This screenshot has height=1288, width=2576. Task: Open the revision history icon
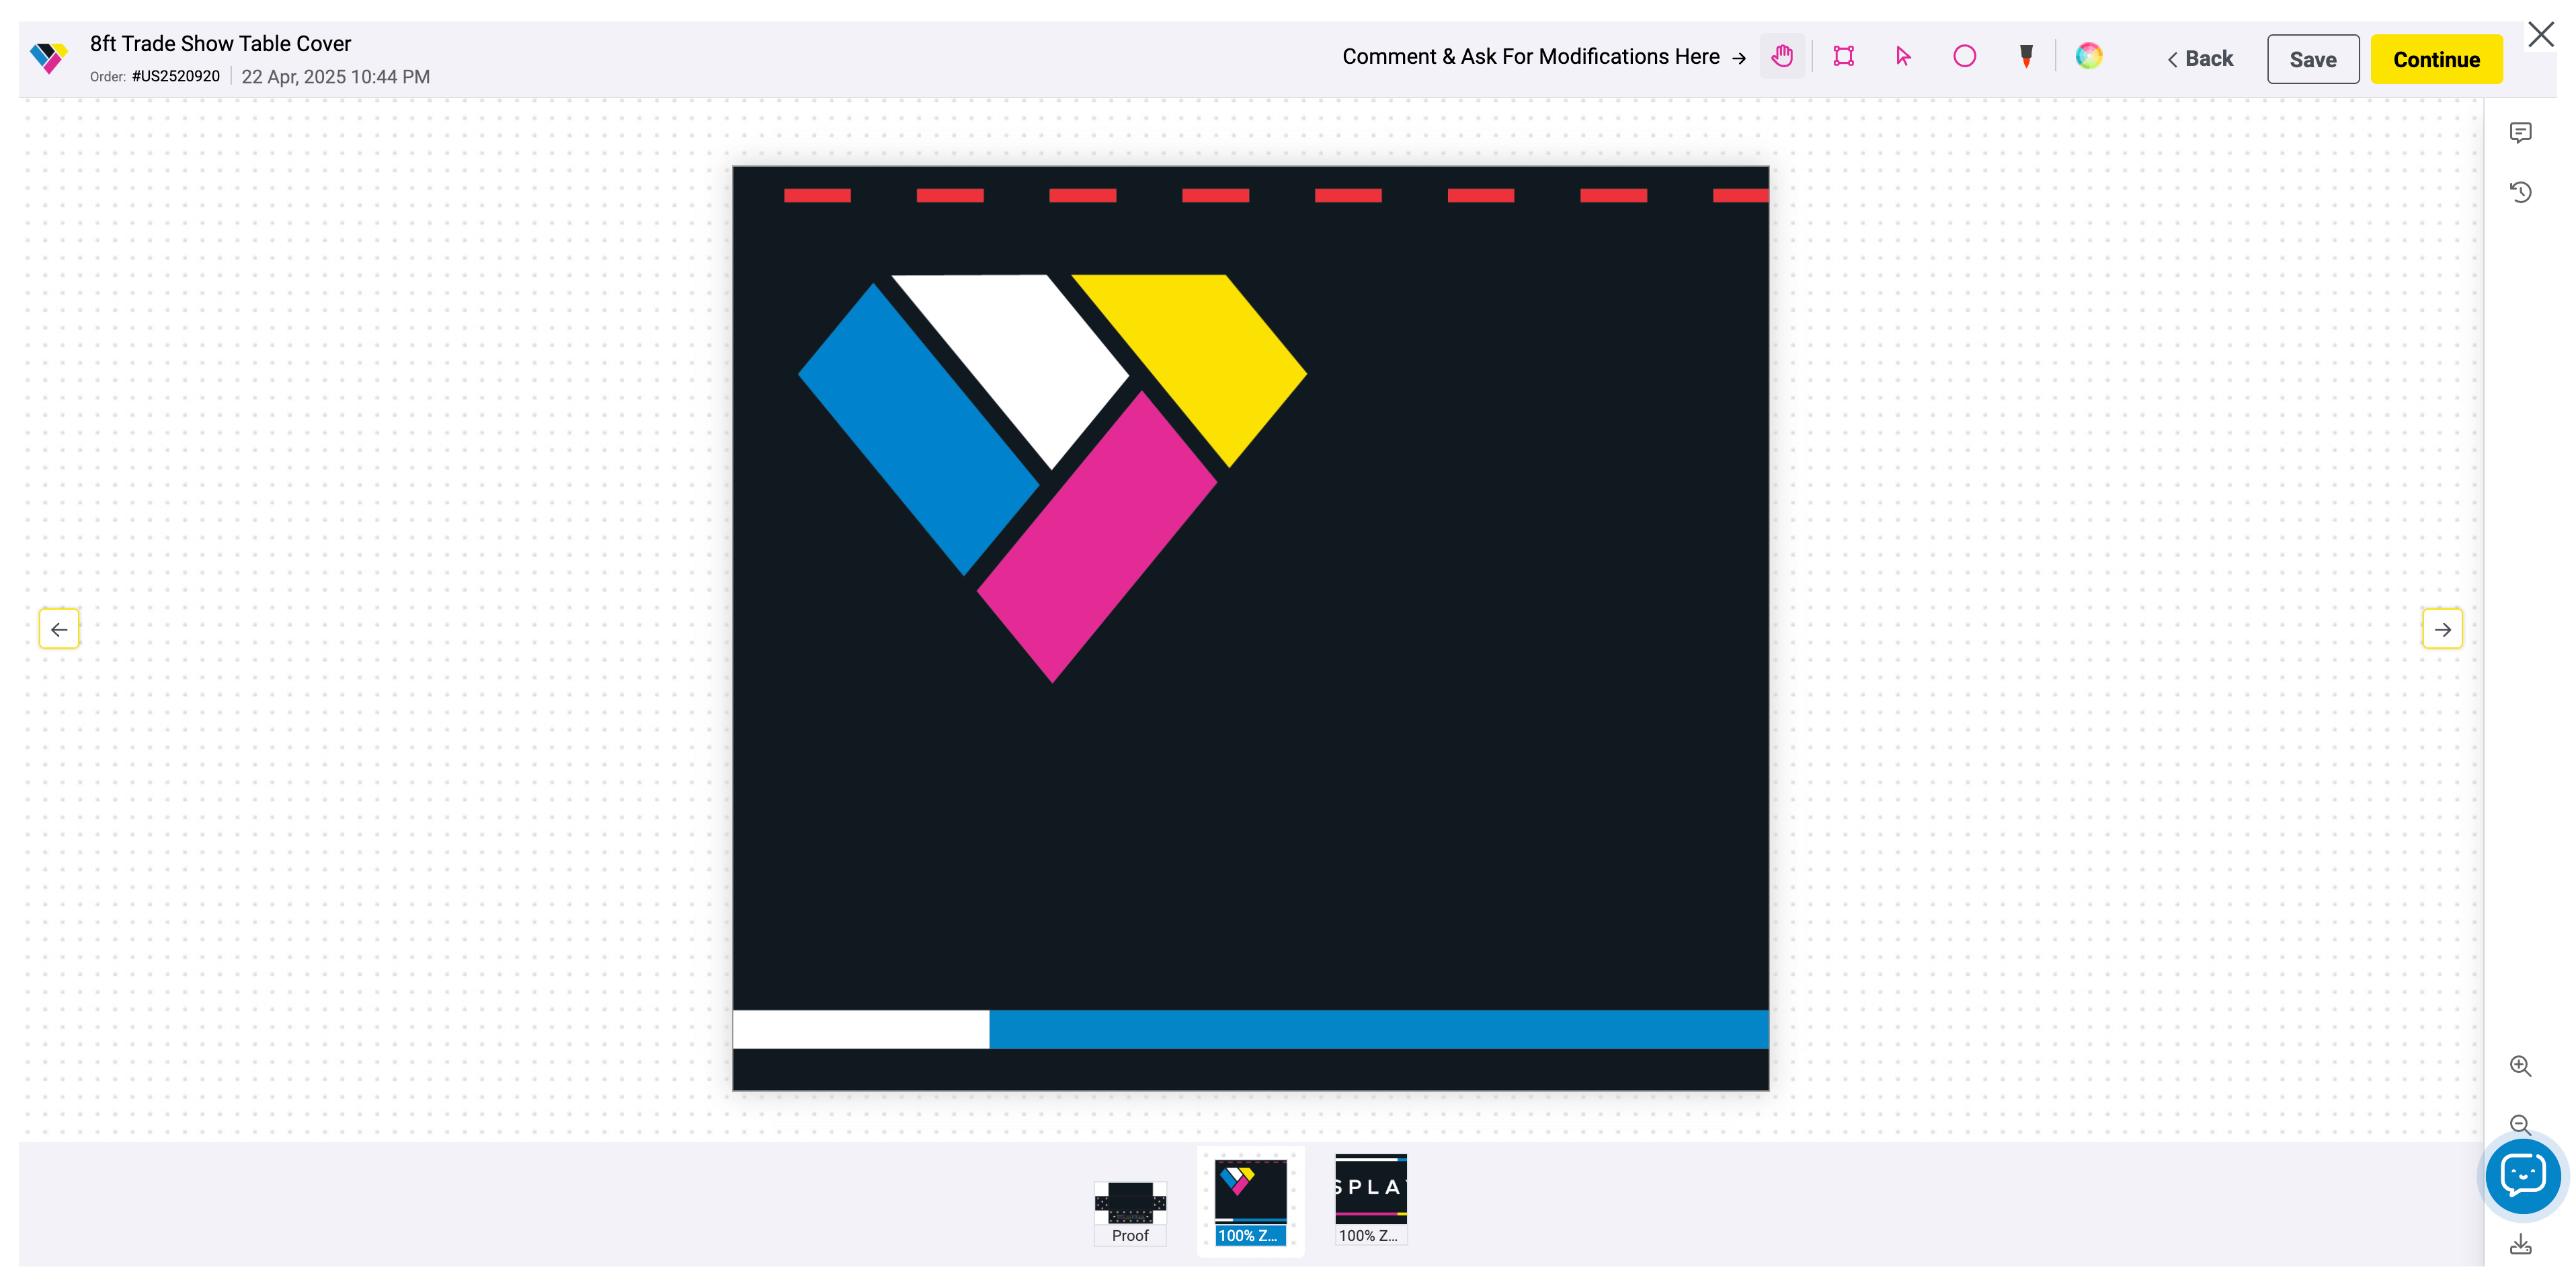coord(2520,192)
